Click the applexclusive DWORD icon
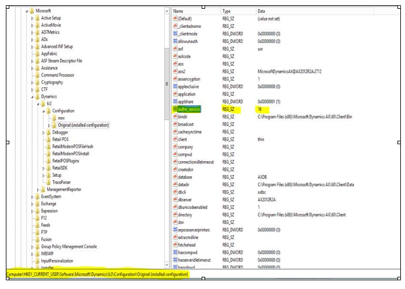 [175, 87]
